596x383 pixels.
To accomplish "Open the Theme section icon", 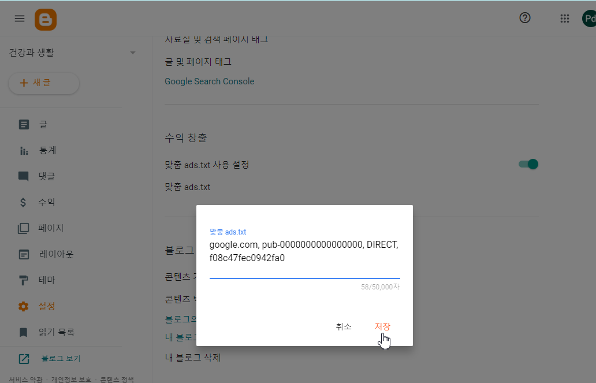I will point(23,280).
